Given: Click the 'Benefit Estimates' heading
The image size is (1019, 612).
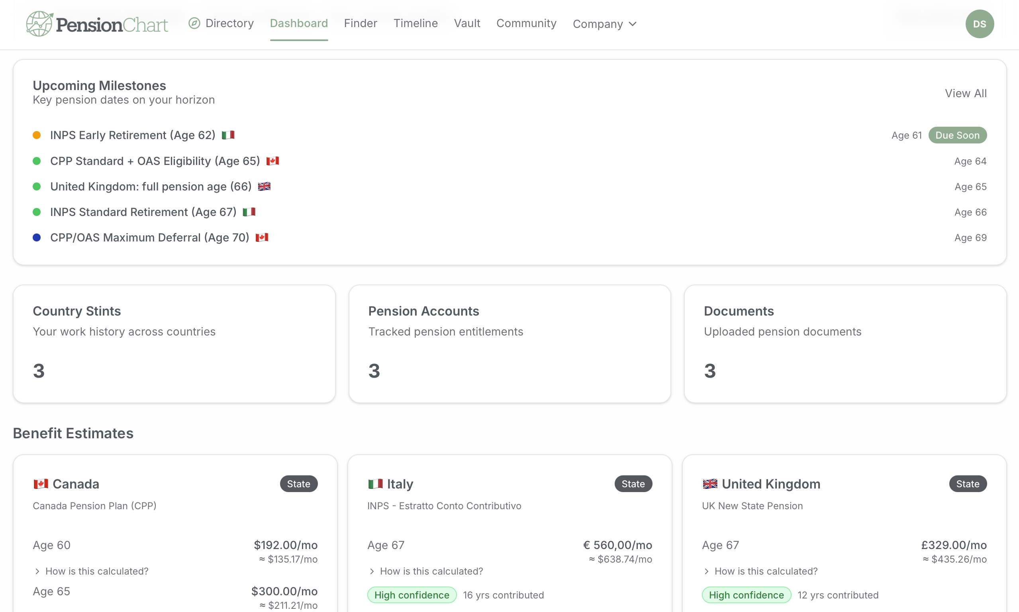Looking at the screenshot, I should pos(73,433).
